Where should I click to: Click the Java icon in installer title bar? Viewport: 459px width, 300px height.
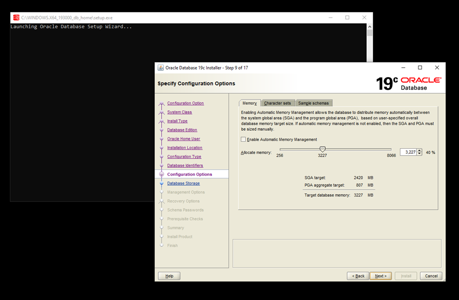click(160, 68)
